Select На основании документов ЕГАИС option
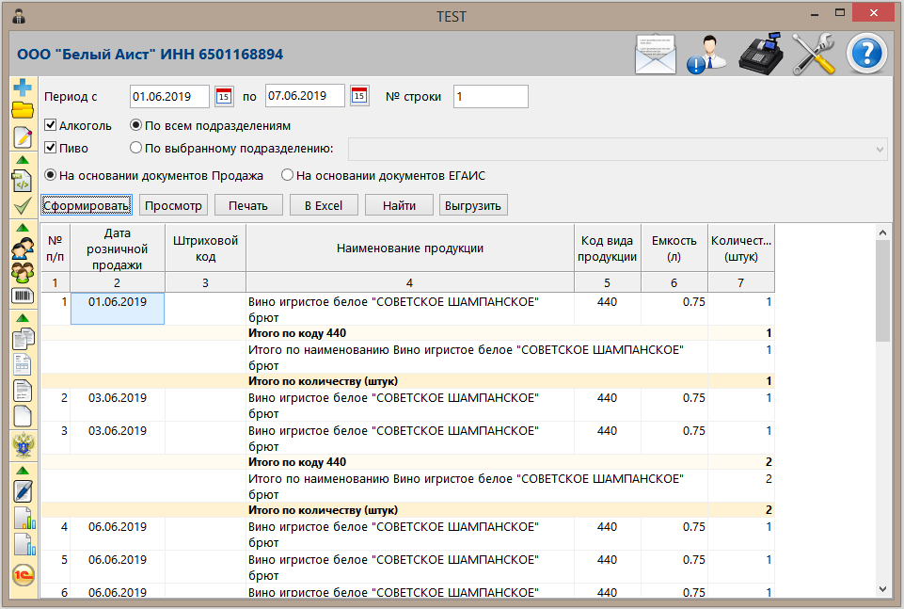The height and width of the screenshot is (609, 904). (x=287, y=175)
